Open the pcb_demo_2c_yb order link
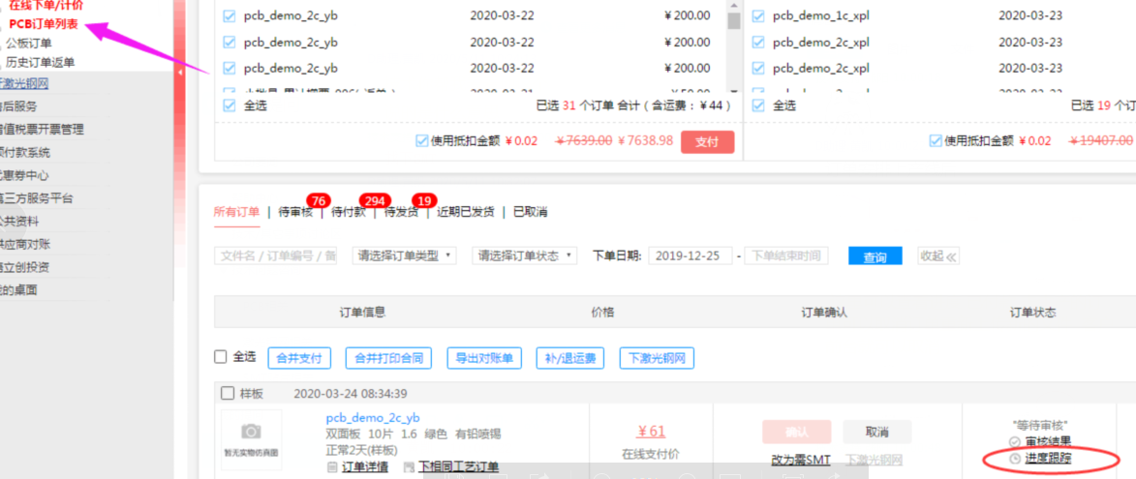Image resolution: width=1136 pixels, height=479 pixels. 372,418
